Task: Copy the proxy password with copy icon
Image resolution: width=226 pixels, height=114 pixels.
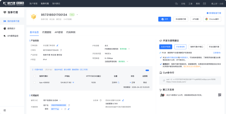Action: coord(65,109)
